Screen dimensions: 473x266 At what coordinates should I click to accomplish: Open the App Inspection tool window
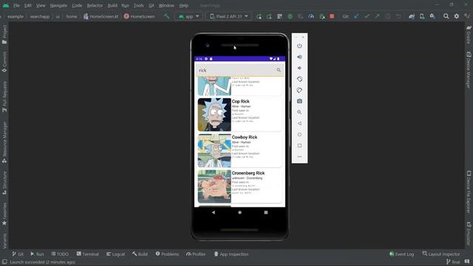pos(231,254)
